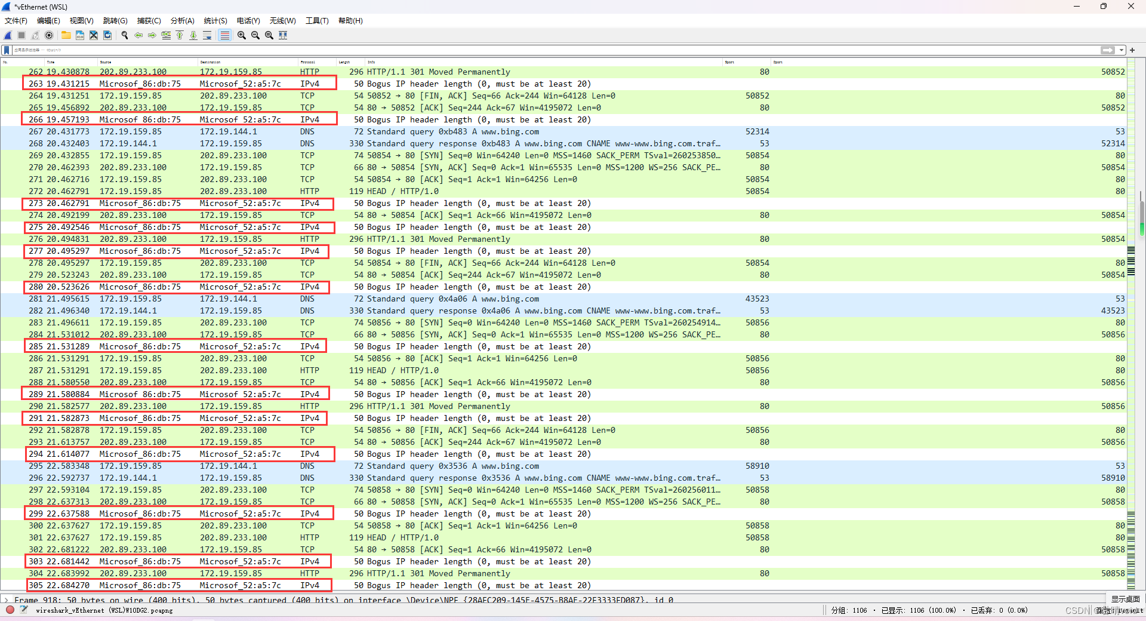Select packet 267 DNS query www.bing.com
Viewport: 1146px width, 621px height.
563,131
